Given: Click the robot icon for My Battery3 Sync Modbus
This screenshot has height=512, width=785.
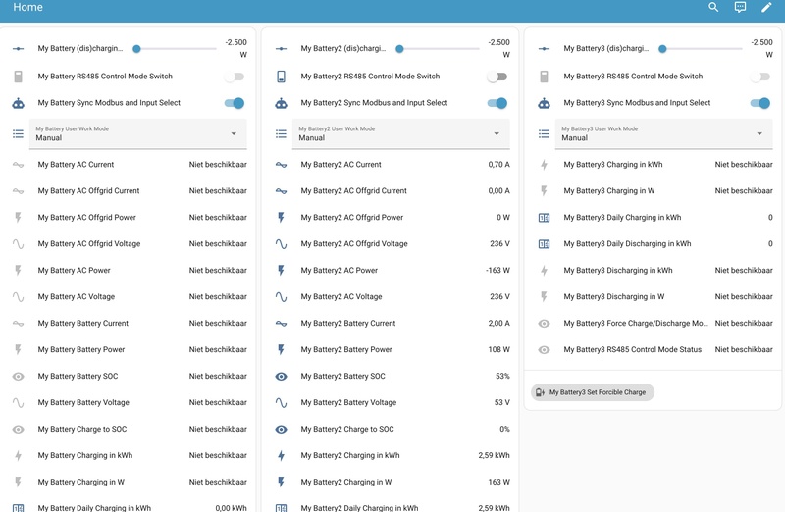Looking at the screenshot, I should (544, 103).
